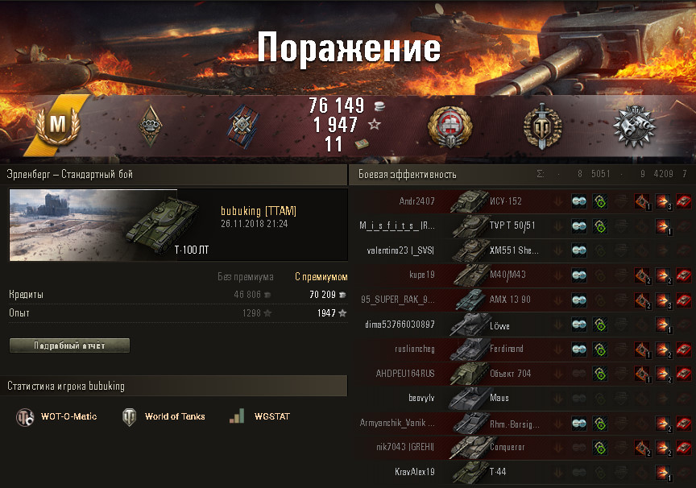This screenshot has height=488, width=696.
Task: Open the WOT-O-Matic statistics link
Action: point(56,416)
